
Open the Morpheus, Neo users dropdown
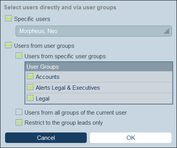(x=94, y=31)
